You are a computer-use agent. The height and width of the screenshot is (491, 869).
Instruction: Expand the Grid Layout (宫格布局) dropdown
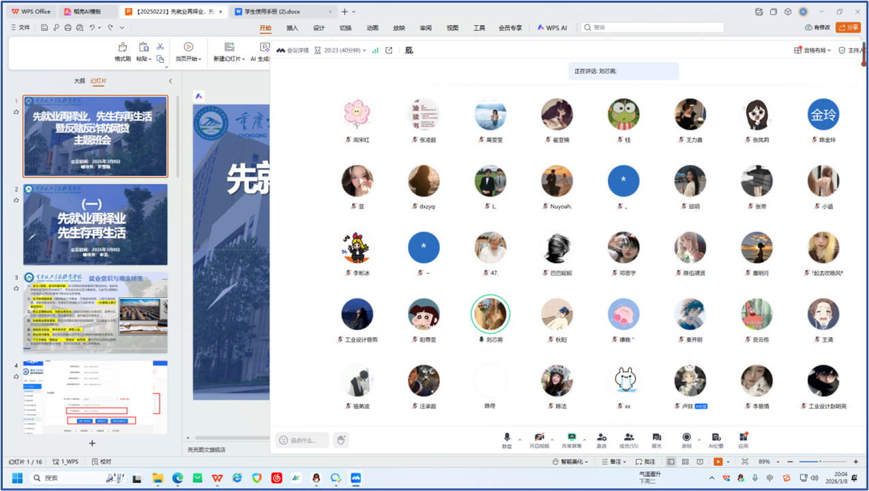(813, 50)
